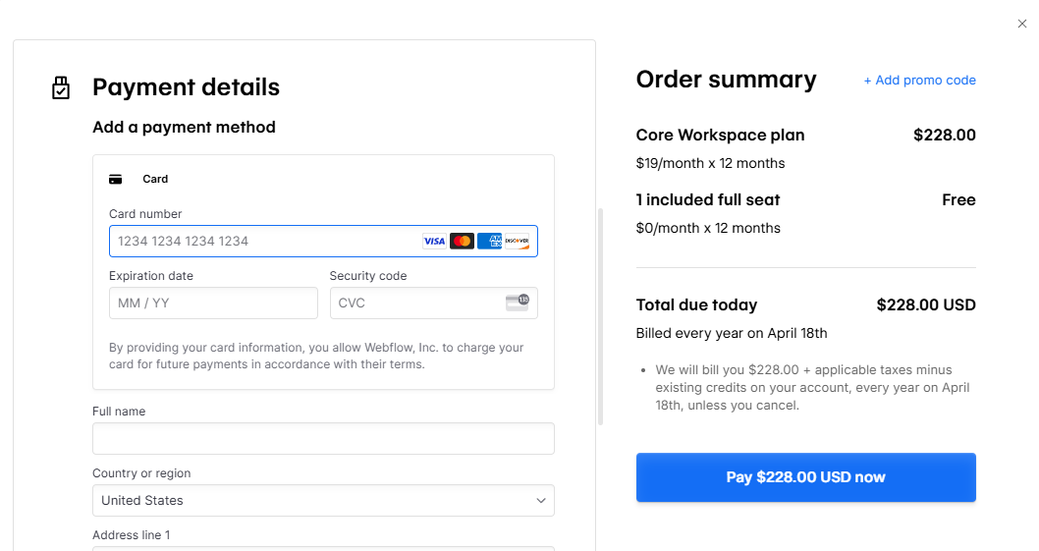
Task: Click the American Express logo icon
Action: pyautogui.click(x=490, y=242)
